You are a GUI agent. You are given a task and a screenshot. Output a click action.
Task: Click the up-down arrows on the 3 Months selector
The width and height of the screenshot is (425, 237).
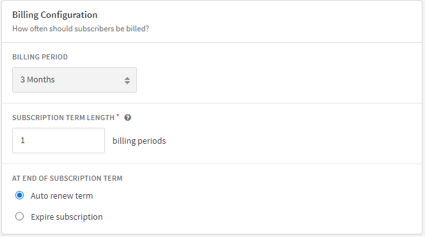[127, 80]
